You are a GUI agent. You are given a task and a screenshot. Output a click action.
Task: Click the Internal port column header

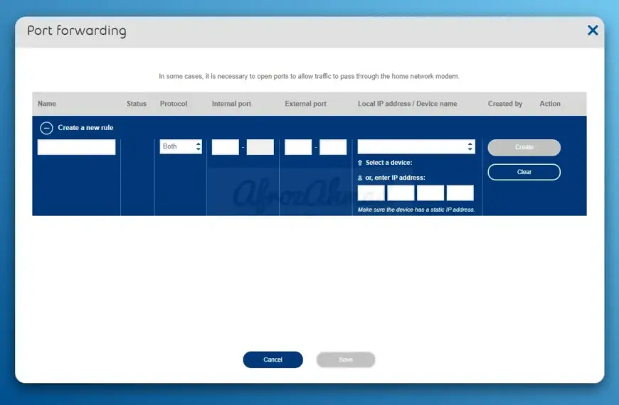coord(231,104)
